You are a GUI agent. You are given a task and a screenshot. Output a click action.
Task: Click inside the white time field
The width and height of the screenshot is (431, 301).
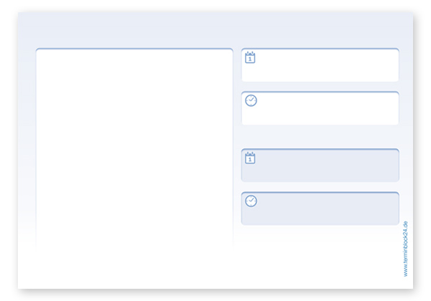323,108
